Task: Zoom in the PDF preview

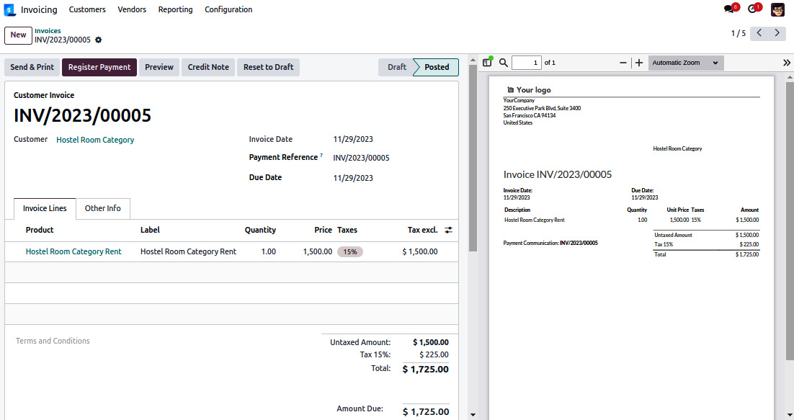Action: 639,63
